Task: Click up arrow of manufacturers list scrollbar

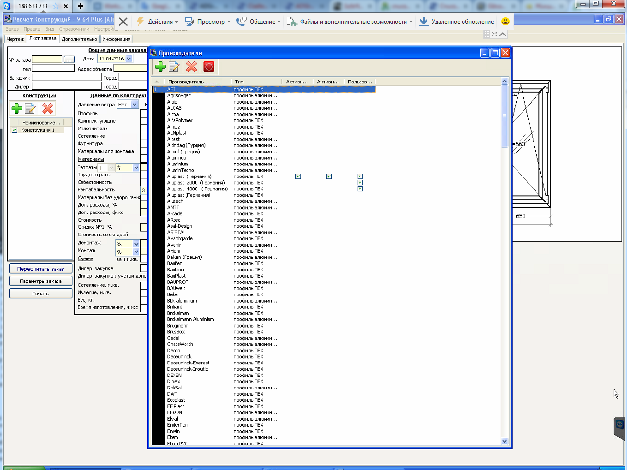Action: pos(504,82)
